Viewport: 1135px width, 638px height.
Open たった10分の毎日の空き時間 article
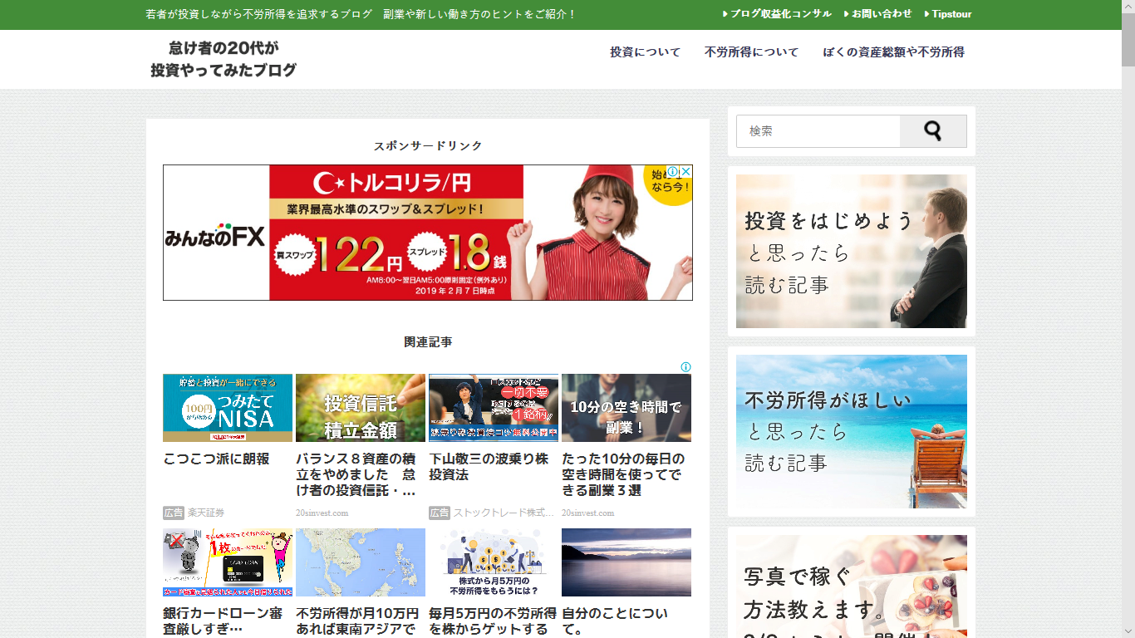623,474
